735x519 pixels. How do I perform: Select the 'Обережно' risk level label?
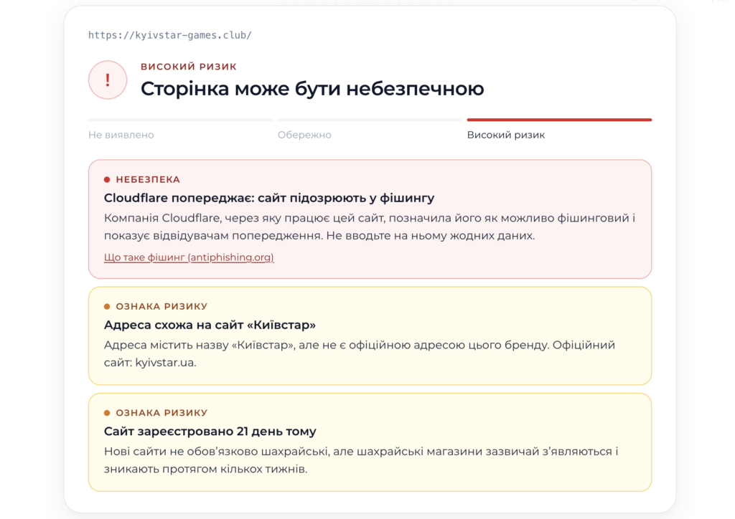point(304,135)
